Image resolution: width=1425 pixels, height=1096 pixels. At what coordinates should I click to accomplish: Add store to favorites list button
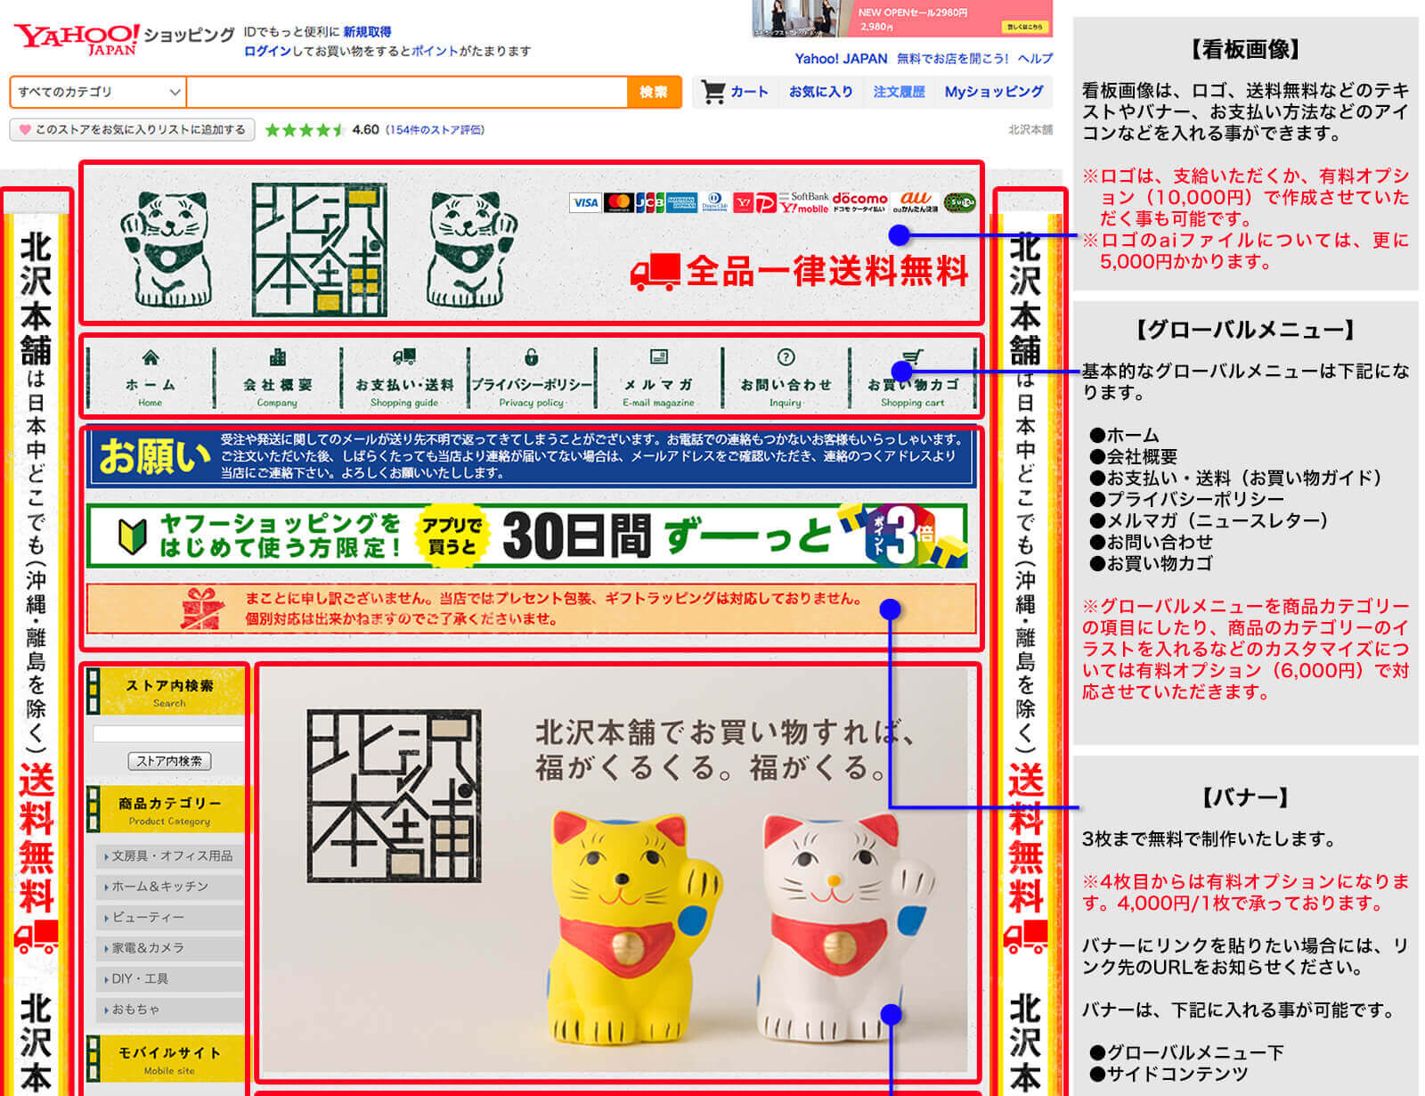[132, 129]
